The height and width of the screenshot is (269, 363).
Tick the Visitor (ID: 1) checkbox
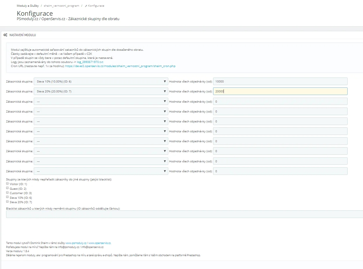[8, 184]
